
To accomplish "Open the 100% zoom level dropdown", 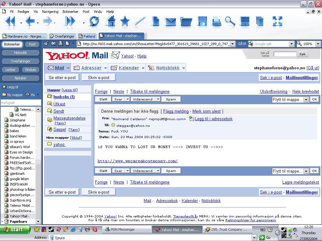I will pos(318,44).
